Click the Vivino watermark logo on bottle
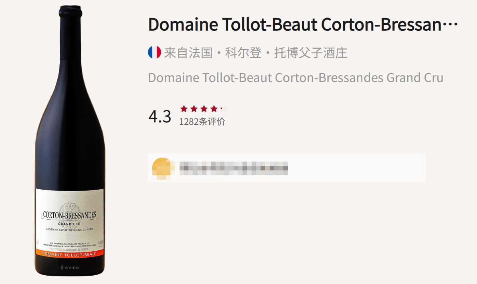477x284 pixels. coord(69,267)
